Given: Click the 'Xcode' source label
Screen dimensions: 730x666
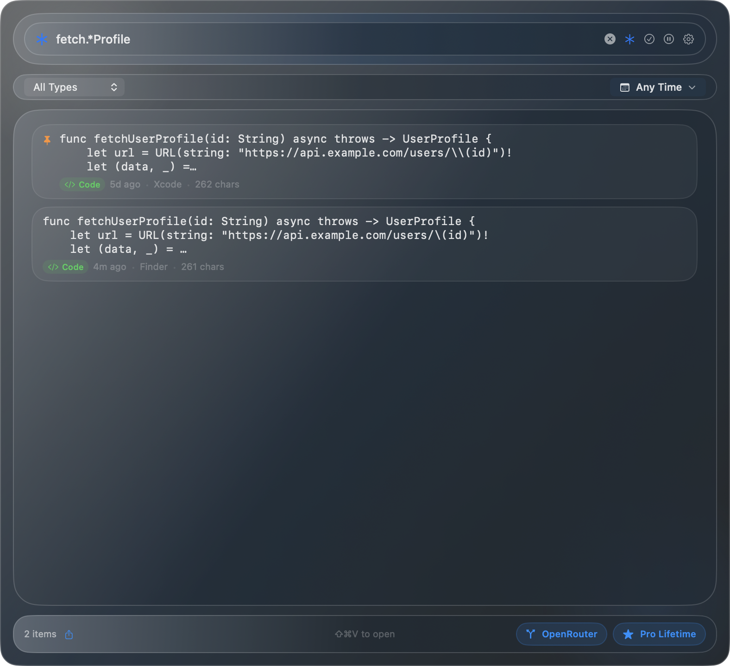Looking at the screenshot, I should click(x=168, y=184).
